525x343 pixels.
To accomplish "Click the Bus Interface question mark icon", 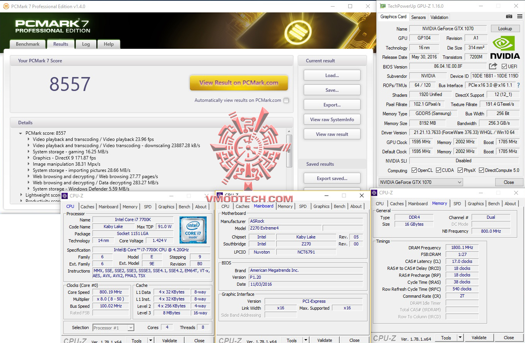I will pyautogui.click(x=518, y=85).
